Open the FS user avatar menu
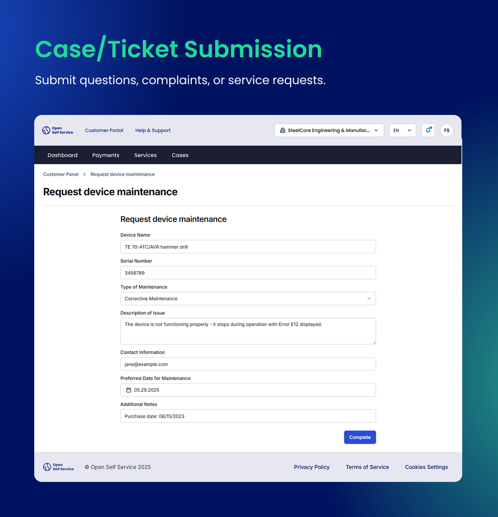The image size is (498, 517). [x=447, y=130]
